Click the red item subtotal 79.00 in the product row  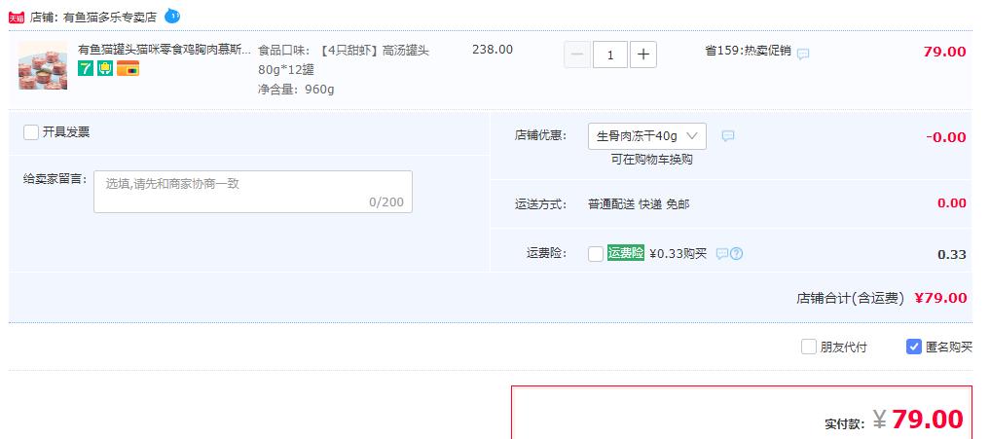[x=944, y=52]
